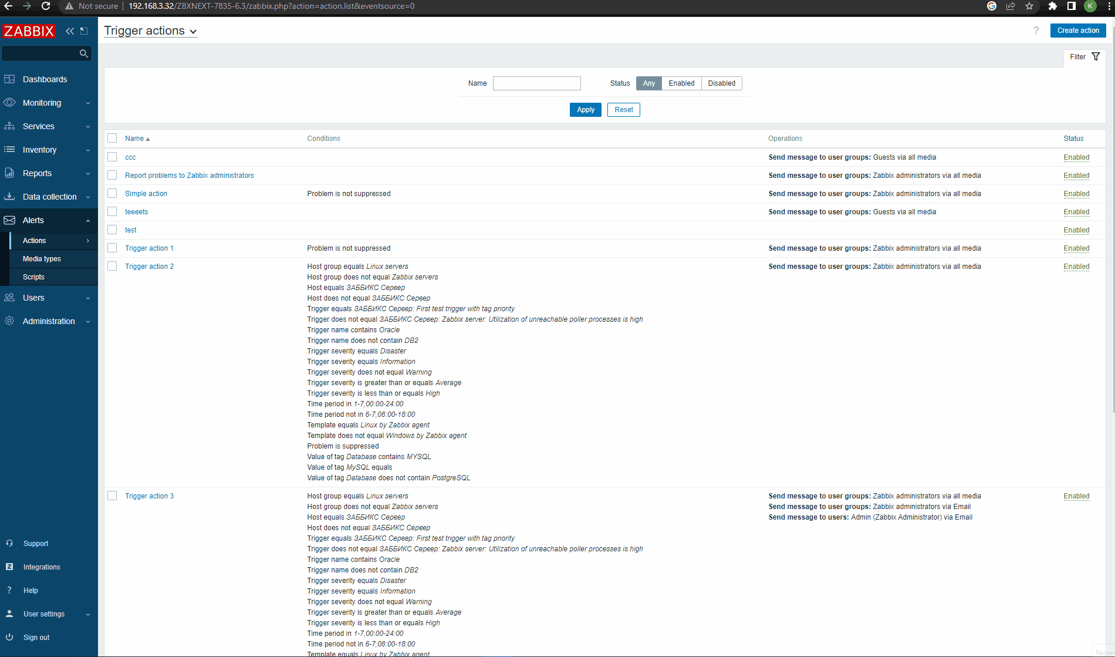
Task: Go back with browser back arrow
Action: pyautogui.click(x=8, y=6)
